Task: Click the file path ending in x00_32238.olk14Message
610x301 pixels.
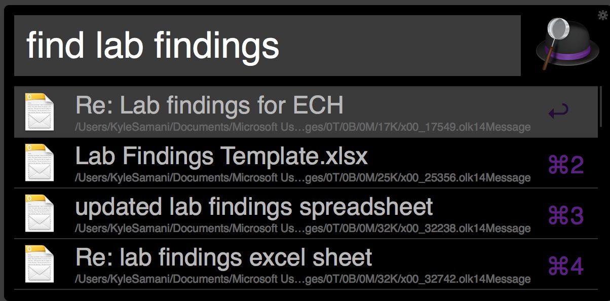Action: point(302,229)
